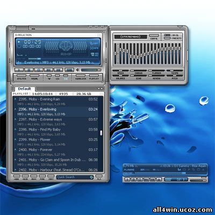Click the Play button in main player
215x215 pixels.
pyautogui.click(x=19, y=70)
